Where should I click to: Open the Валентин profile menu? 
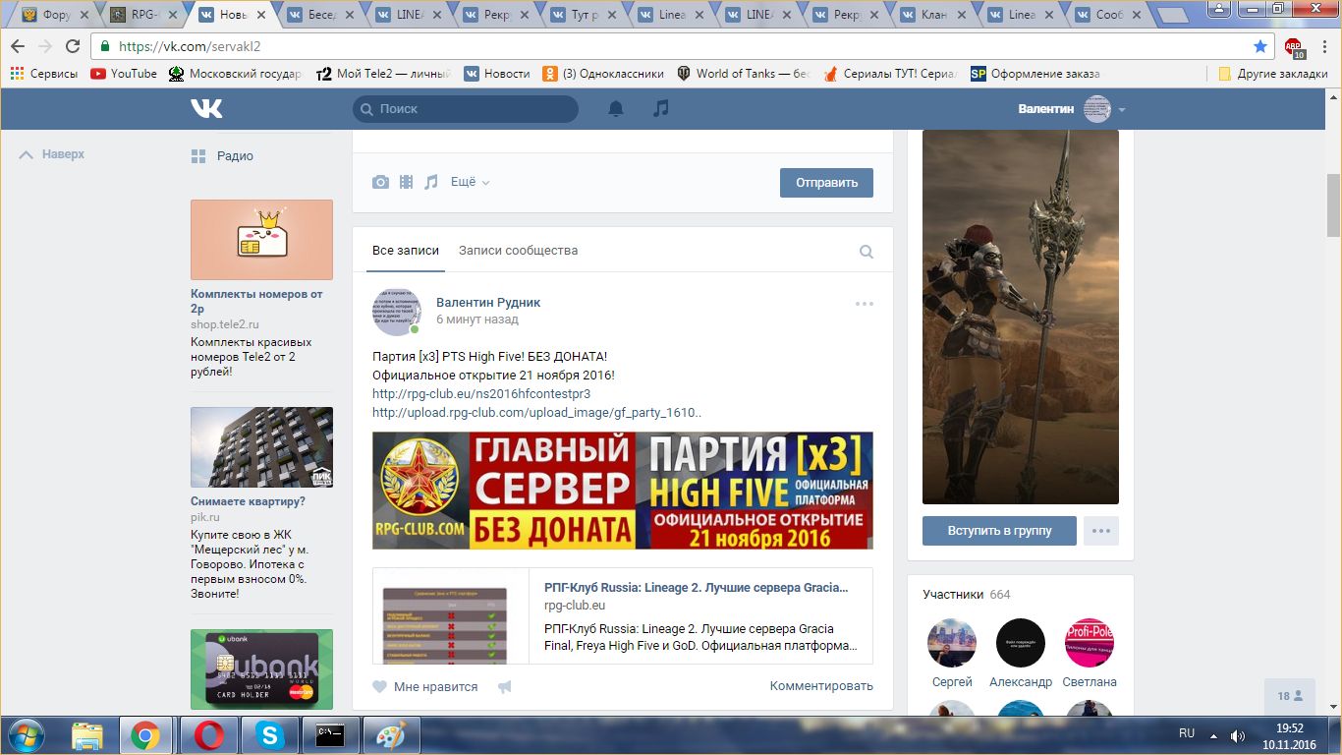[1071, 109]
